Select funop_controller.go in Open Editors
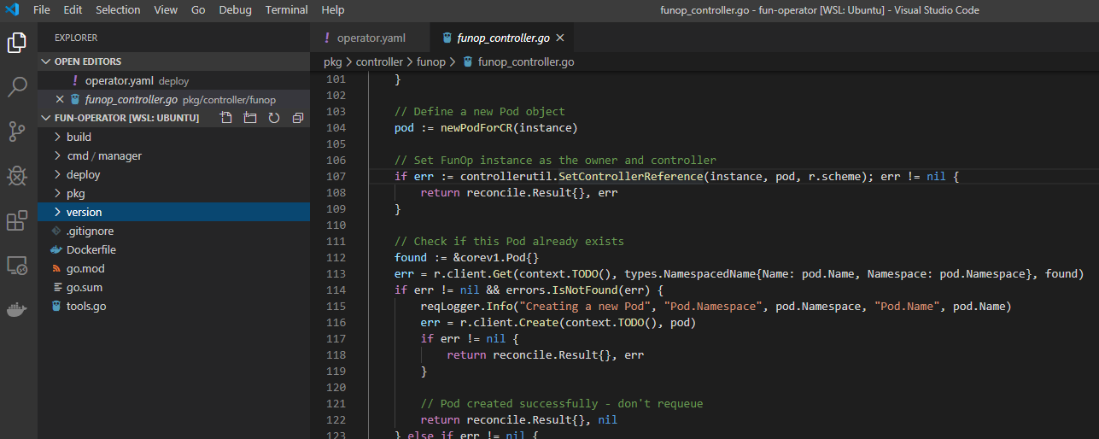This screenshot has width=1099, height=439. [x=173, y=99]
